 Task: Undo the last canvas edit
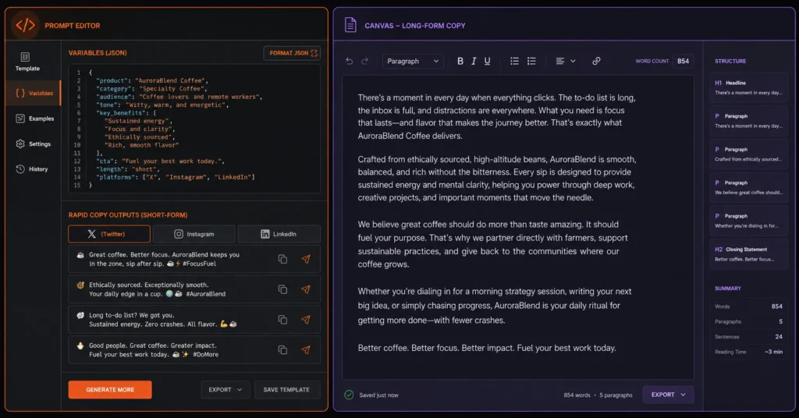[349, 61]
